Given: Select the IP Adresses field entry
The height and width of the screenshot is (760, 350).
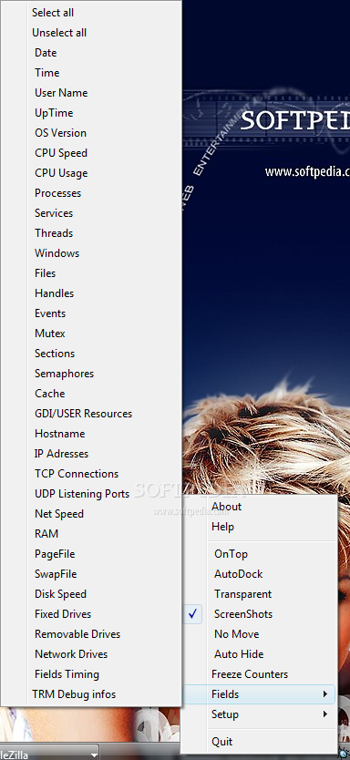Looking at the screenshot, I should [91, 453].
